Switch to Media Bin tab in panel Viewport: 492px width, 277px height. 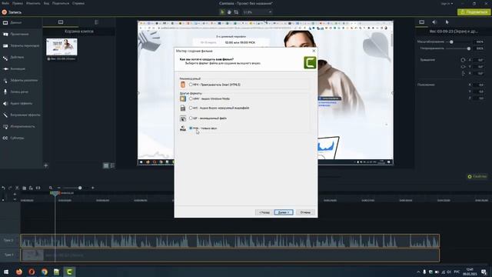point(61,22)
